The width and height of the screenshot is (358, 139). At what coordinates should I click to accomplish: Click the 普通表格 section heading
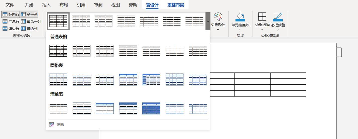[59, 37]
